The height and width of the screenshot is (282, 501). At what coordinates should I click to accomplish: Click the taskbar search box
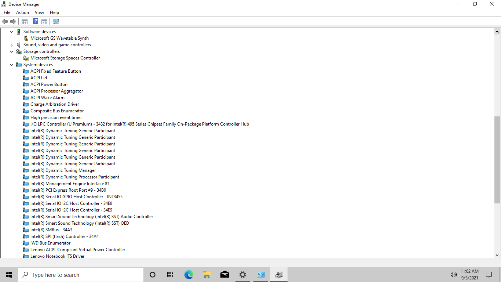pyautogui.click(x=81, y=275)
